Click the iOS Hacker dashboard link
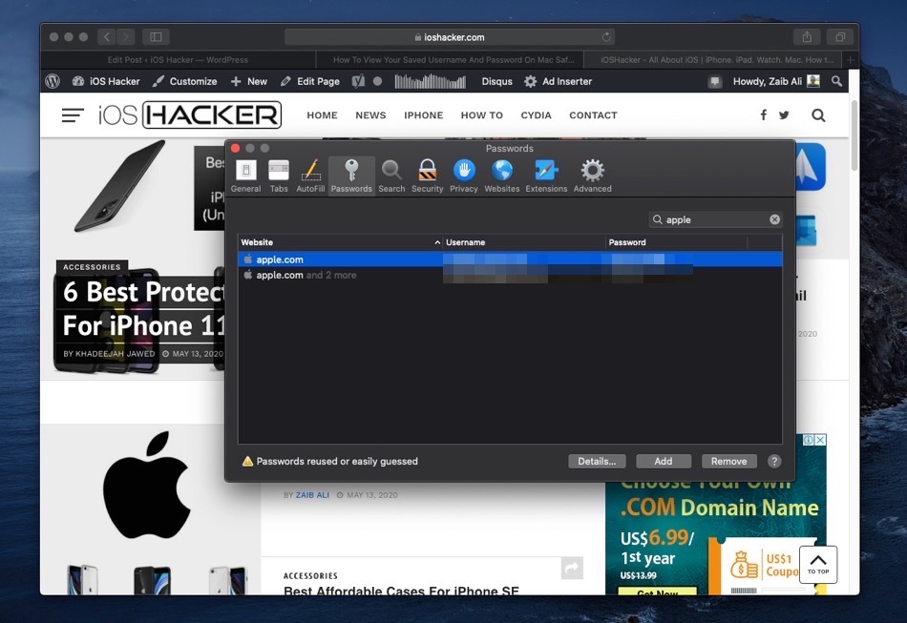This screenshot has width=907, height=623. (x=106, y=81)
